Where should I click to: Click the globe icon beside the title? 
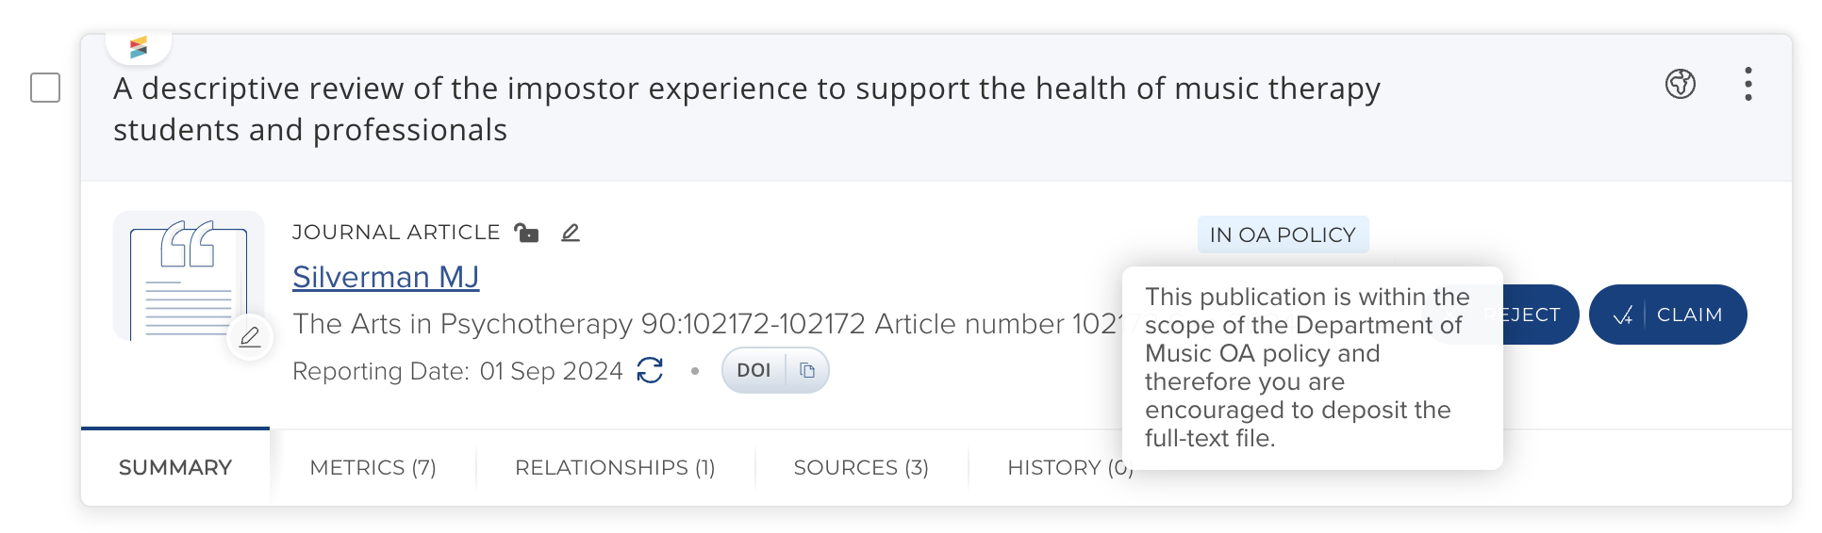[x=1680, y=84]
